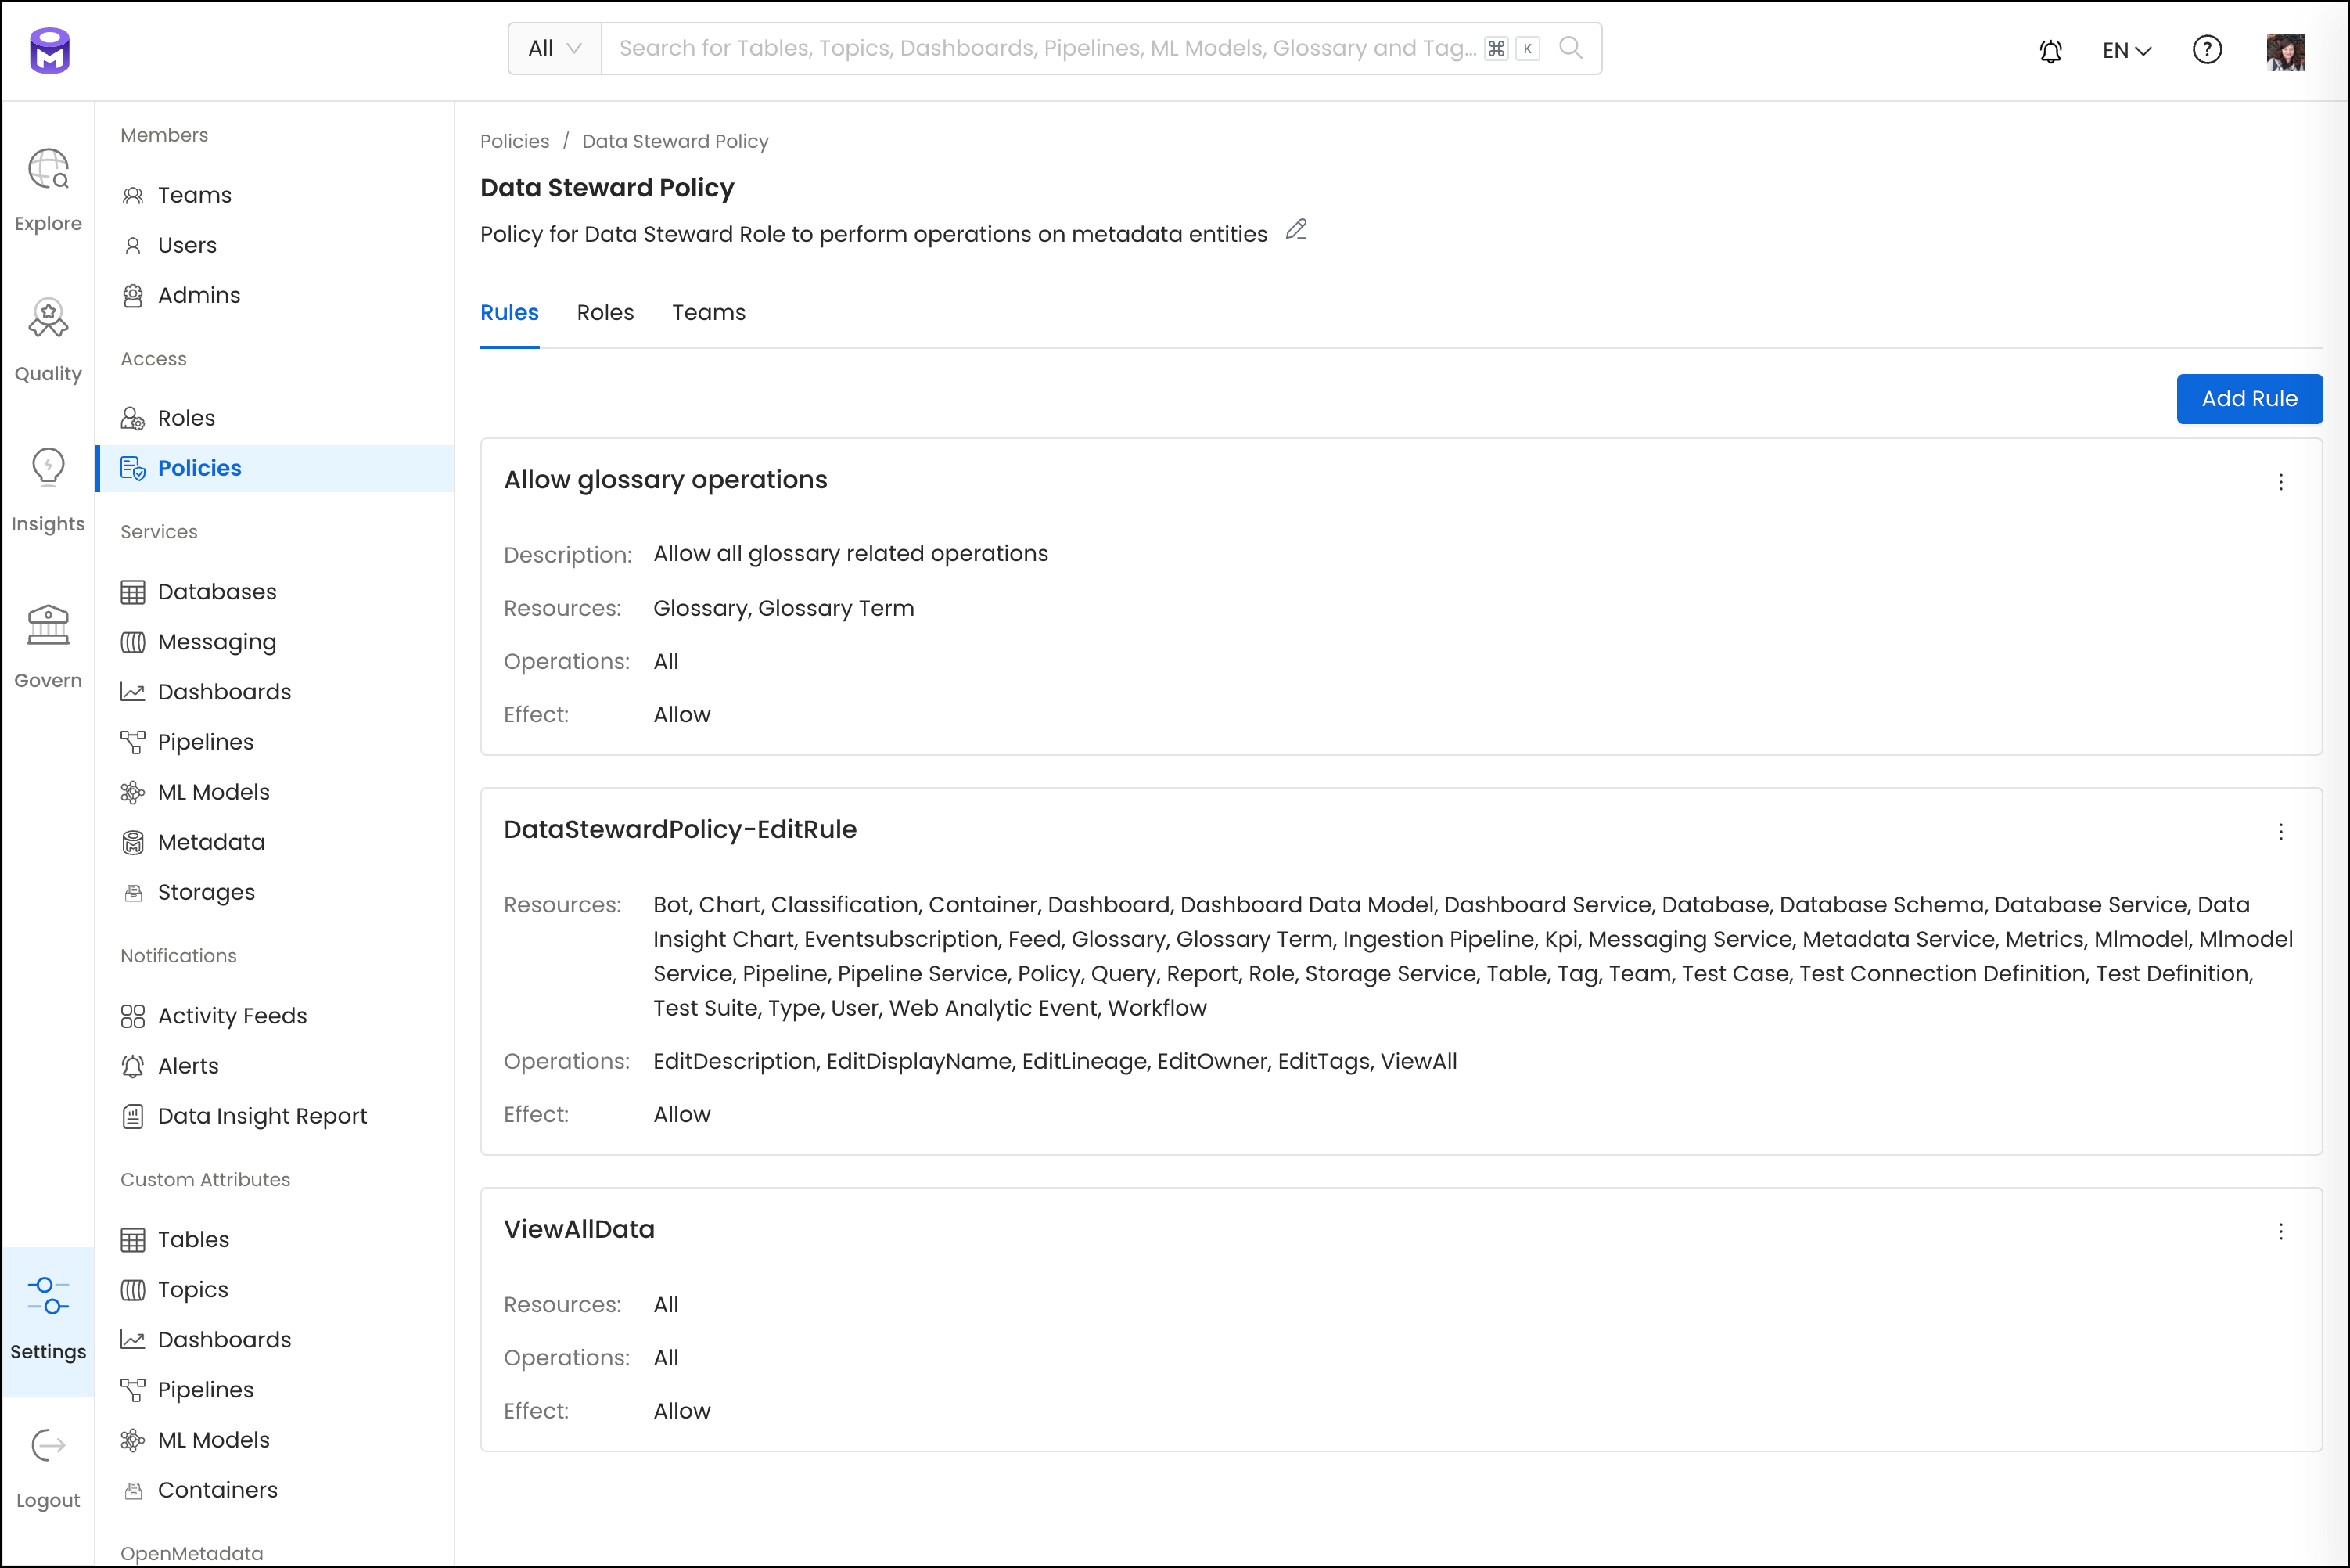
Task: Switch to the Roles tab
Action: 604,313
